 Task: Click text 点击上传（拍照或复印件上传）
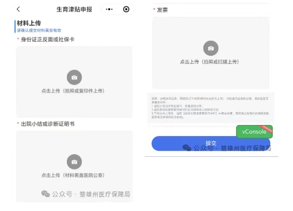coord(73,91)
